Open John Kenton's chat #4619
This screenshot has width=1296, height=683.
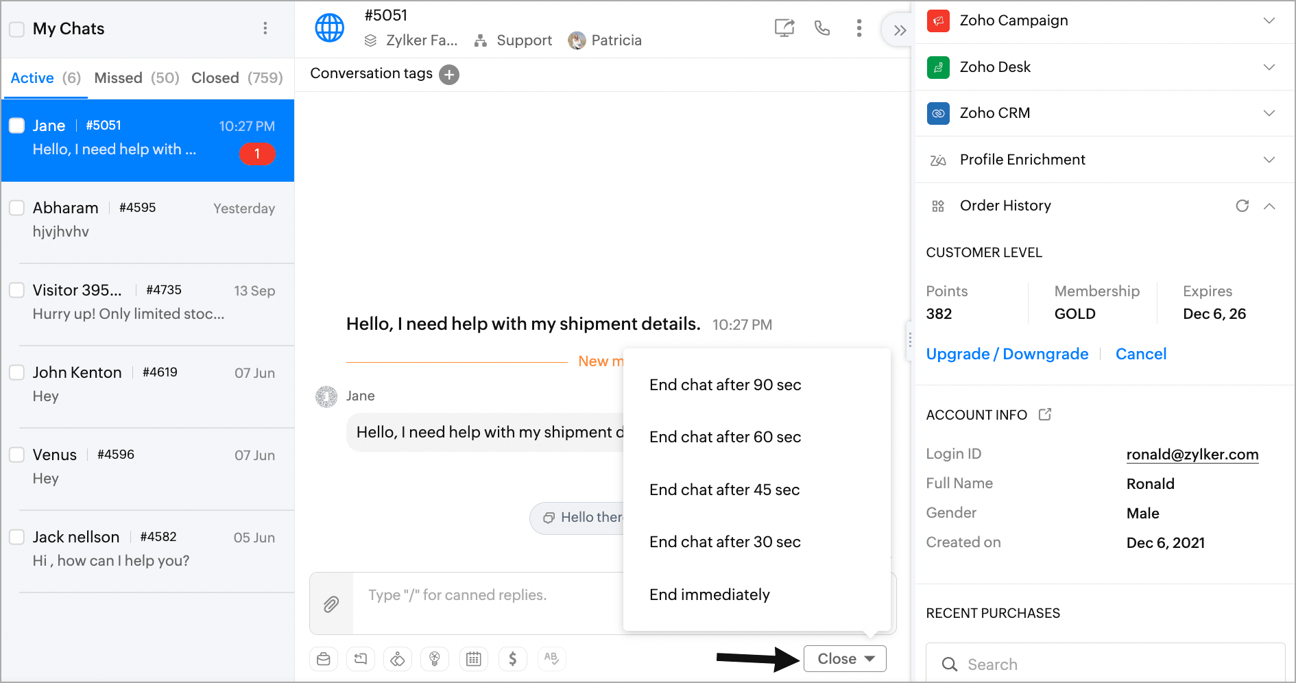(x=148, y=387)
